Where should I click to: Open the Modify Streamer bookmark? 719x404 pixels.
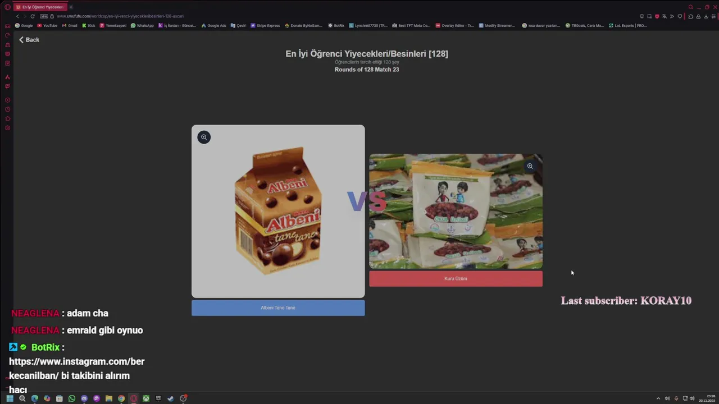click(x=497, y=25)
